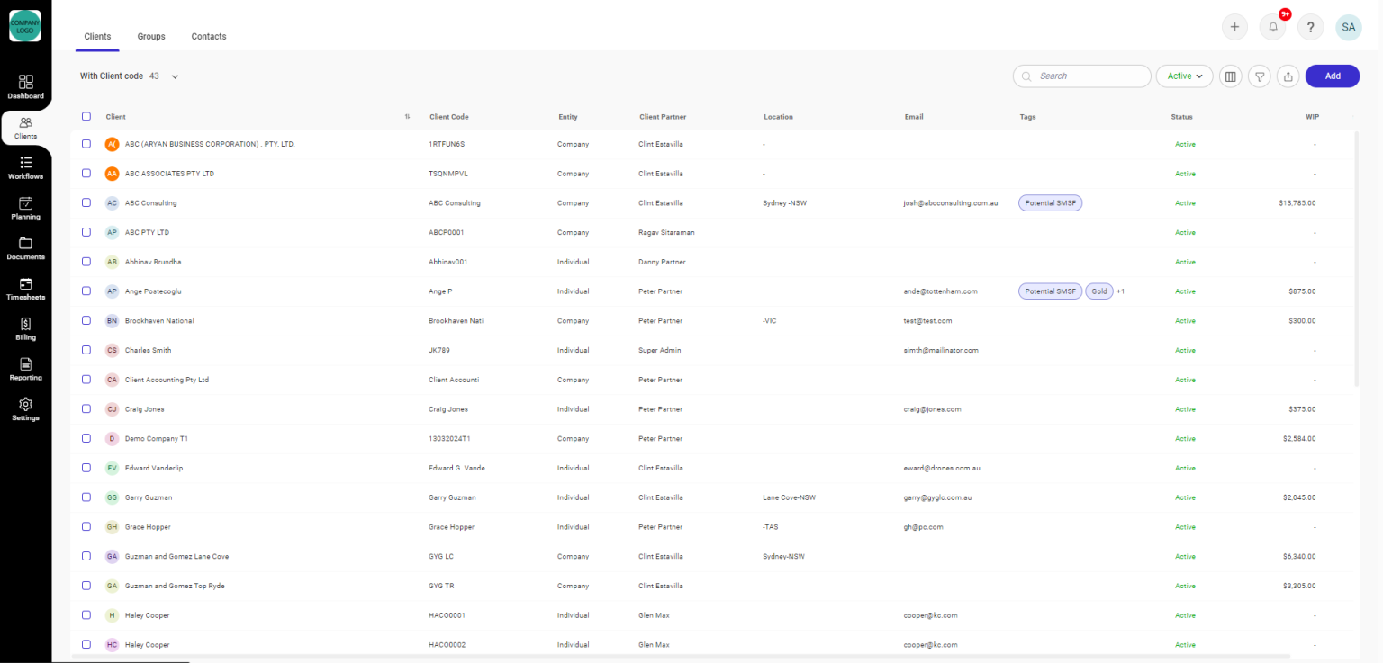This screenshot has height=663, width=1383.
Task: Check the Grace Hopper row checkbox
Action: (x=86, y=526)
